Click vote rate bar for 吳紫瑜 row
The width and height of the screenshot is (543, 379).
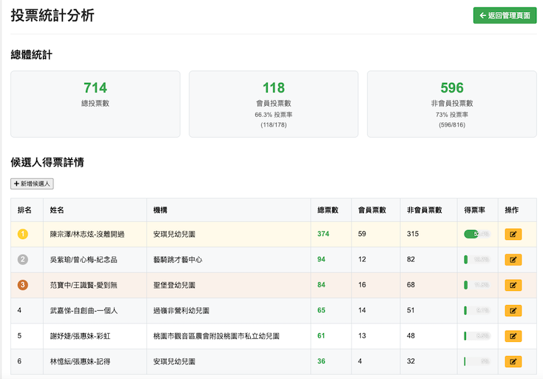[x=477, y=260]
